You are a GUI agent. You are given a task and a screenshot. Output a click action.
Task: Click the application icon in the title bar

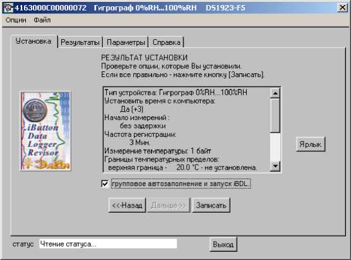8,8
